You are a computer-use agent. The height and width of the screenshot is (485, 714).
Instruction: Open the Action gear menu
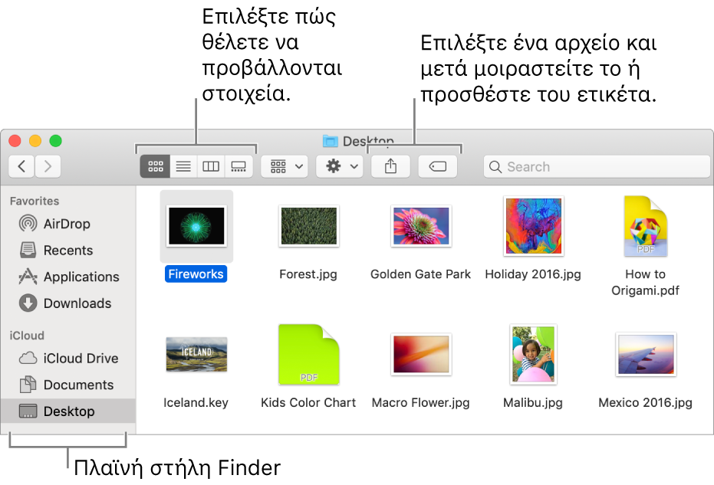coord(340,166)
